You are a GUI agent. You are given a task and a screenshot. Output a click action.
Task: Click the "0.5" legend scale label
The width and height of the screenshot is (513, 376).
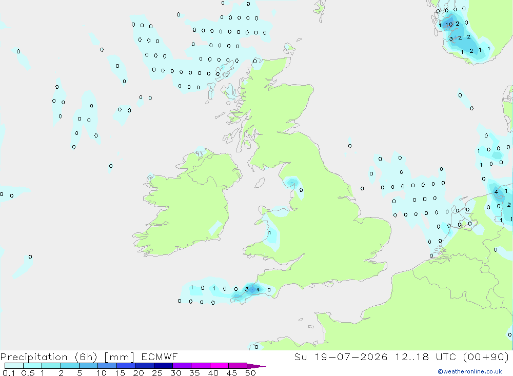(x=28, y=373)
